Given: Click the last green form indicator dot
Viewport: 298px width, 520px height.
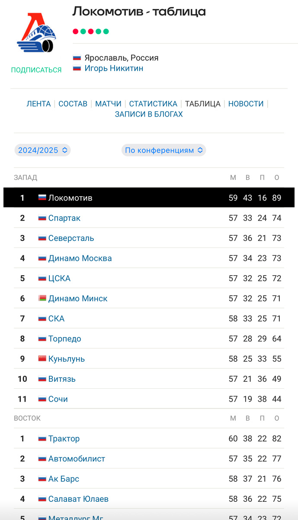Looking at the screenshot, I should pyautogui.click(x=106, y=32).
